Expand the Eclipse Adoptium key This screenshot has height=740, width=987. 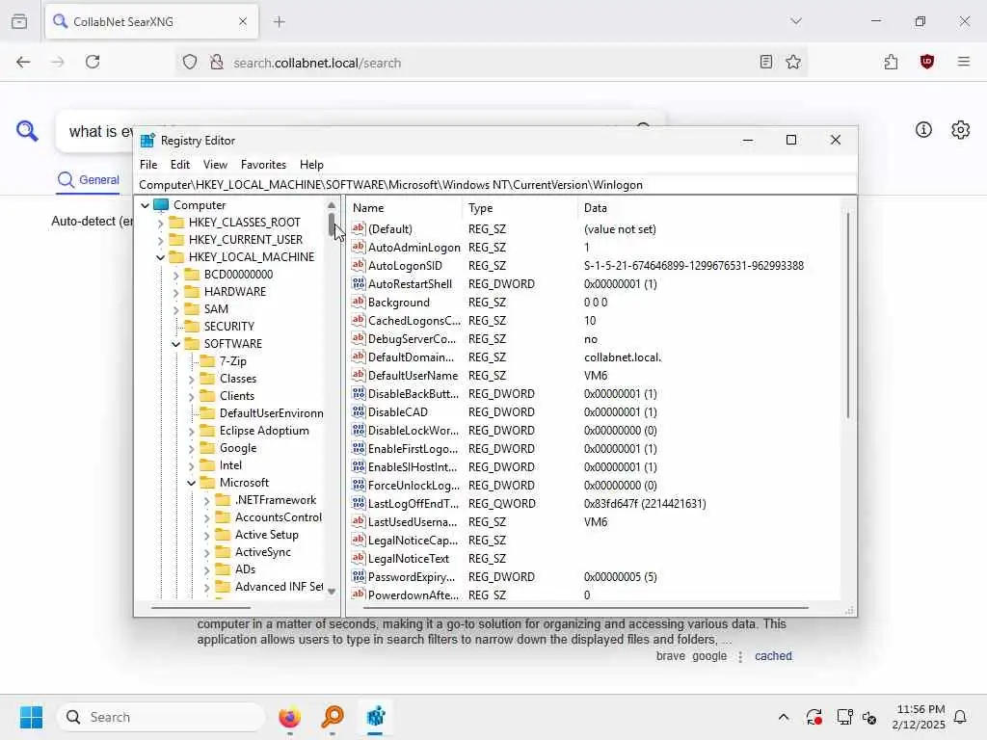(192, 431)
